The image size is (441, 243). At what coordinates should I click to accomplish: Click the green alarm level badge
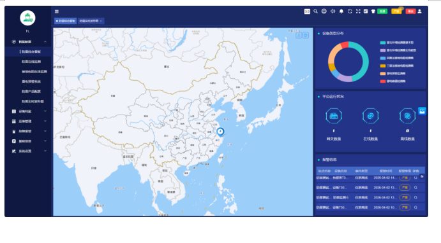(x=382, y=11)
